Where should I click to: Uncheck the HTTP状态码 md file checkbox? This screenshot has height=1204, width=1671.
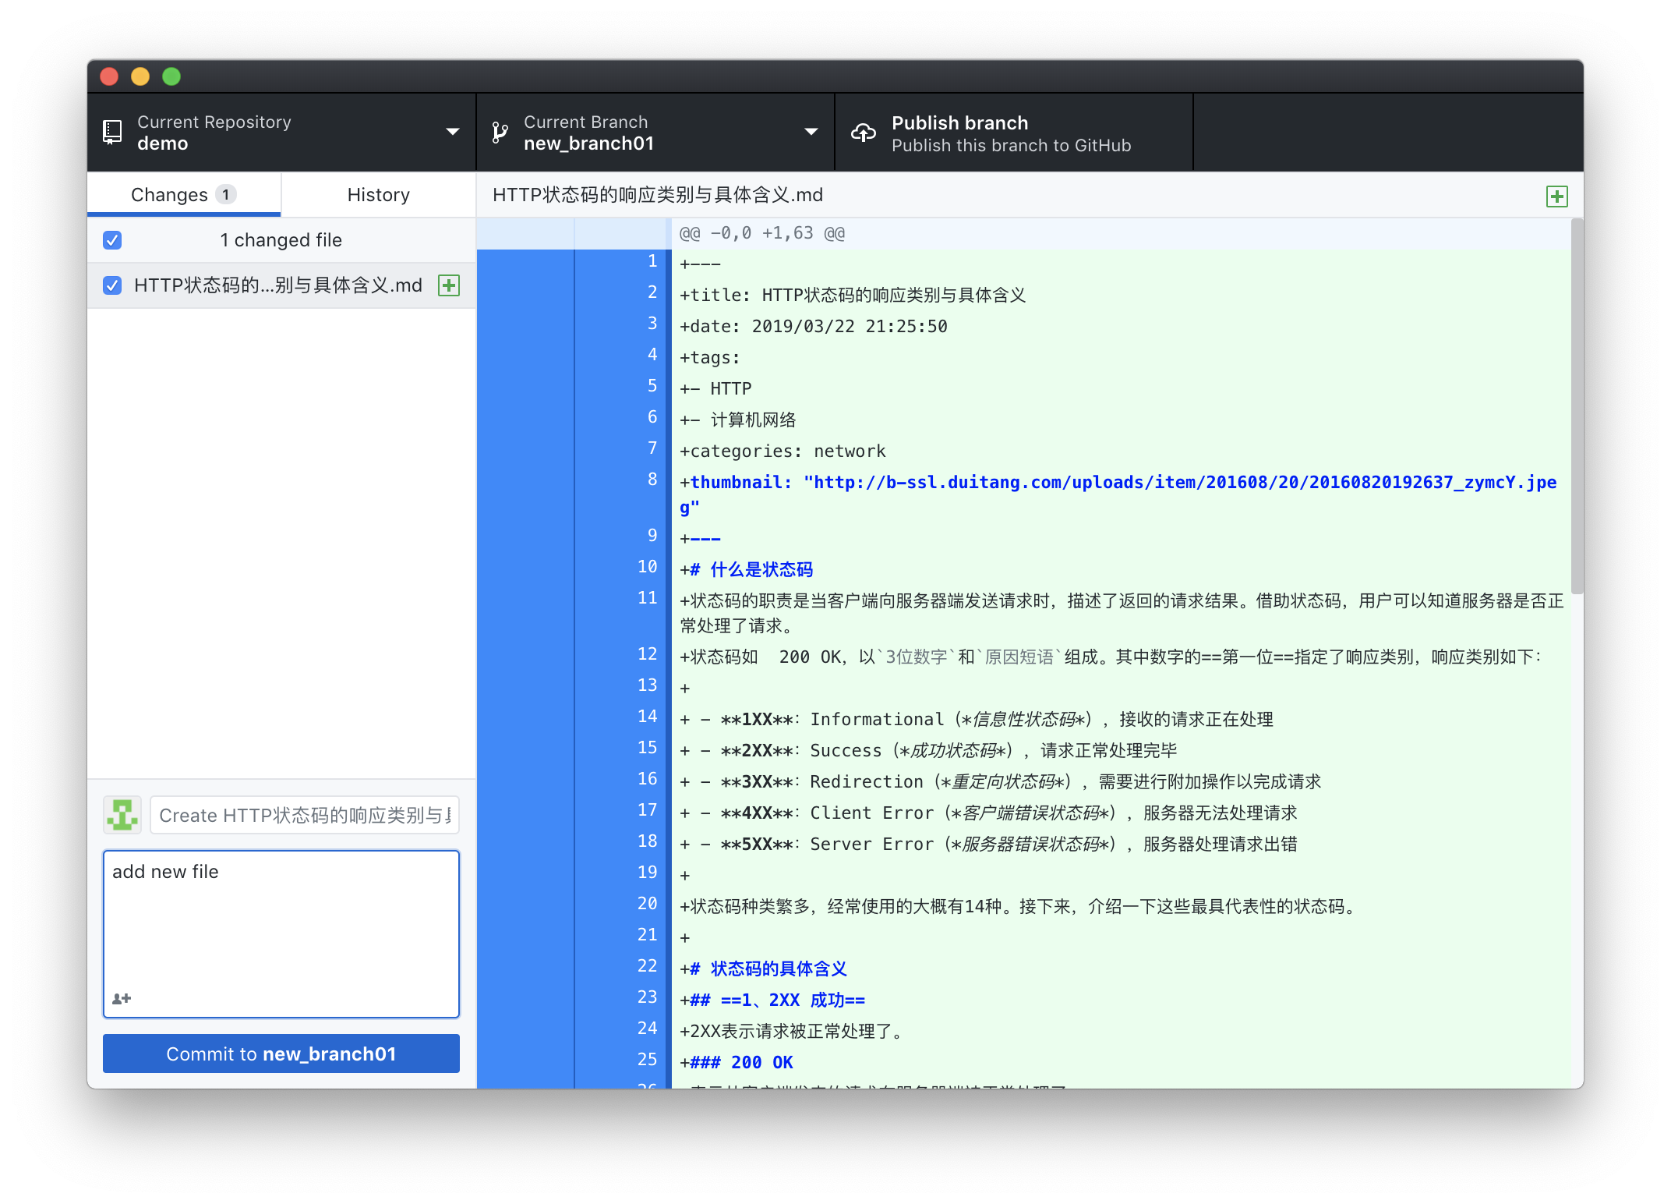point(112,285)
